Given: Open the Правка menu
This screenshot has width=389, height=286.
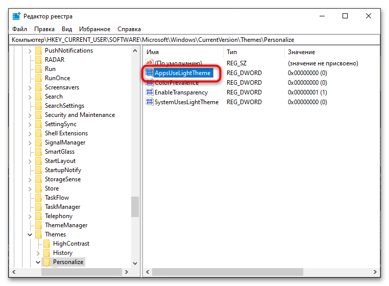Looking at the screenshot, I should point(44,29).
